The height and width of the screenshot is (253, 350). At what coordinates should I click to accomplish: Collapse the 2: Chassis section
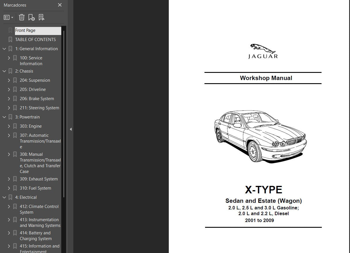click(x=4, y=71)
